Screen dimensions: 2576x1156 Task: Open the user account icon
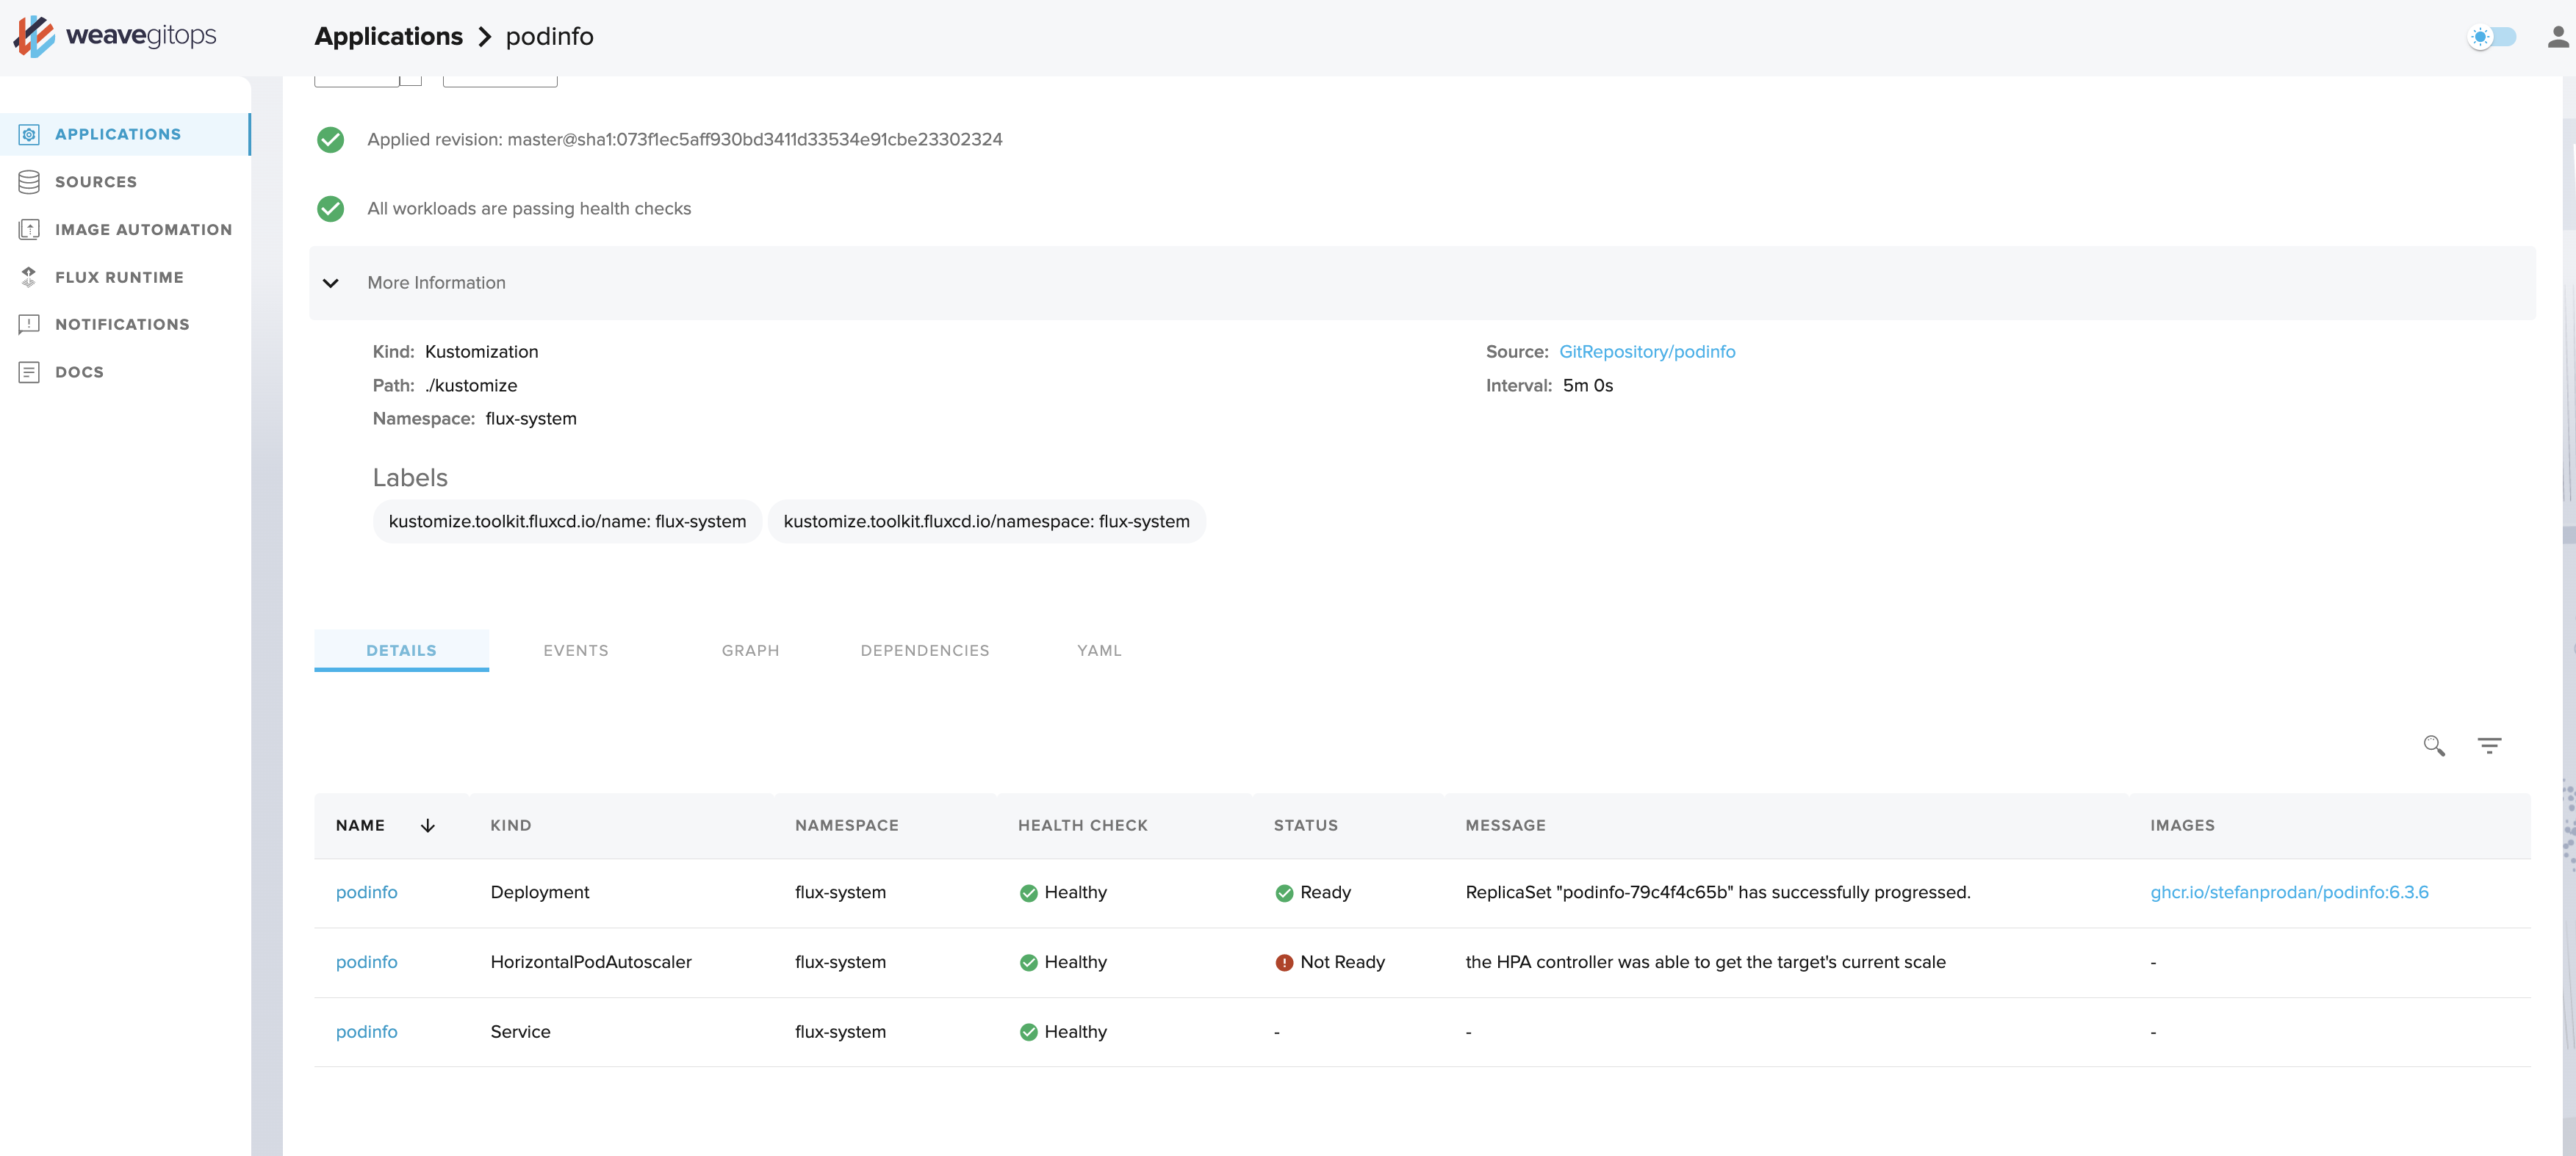tap(2557, 37)
